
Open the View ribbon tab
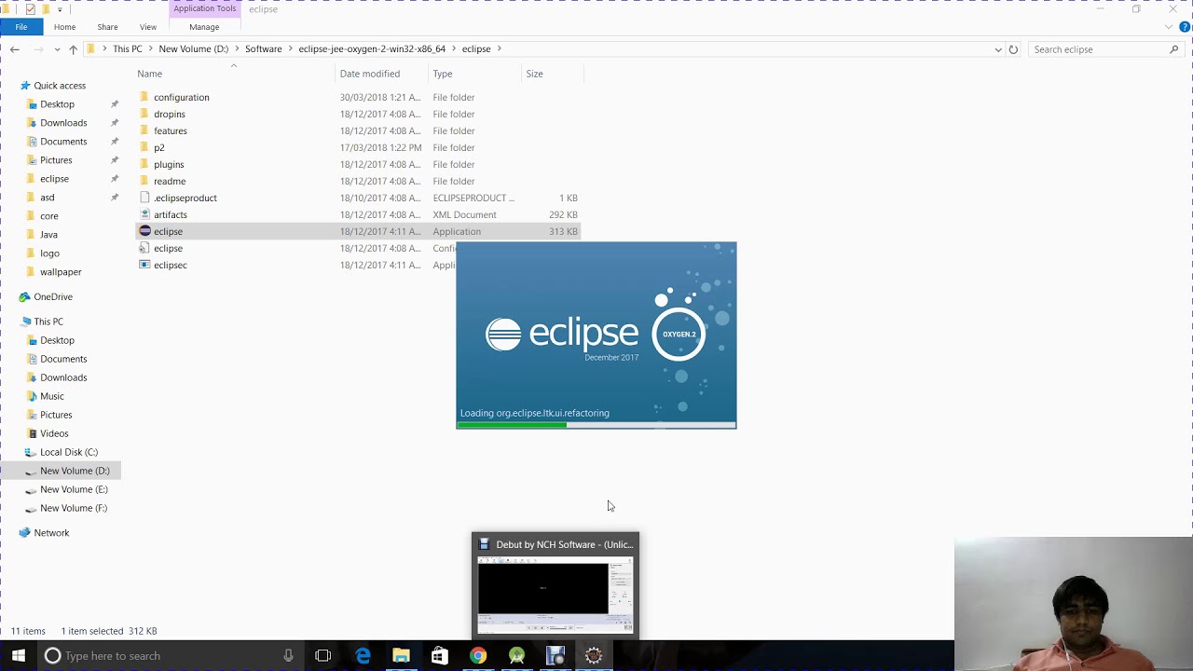pos(148,27)
